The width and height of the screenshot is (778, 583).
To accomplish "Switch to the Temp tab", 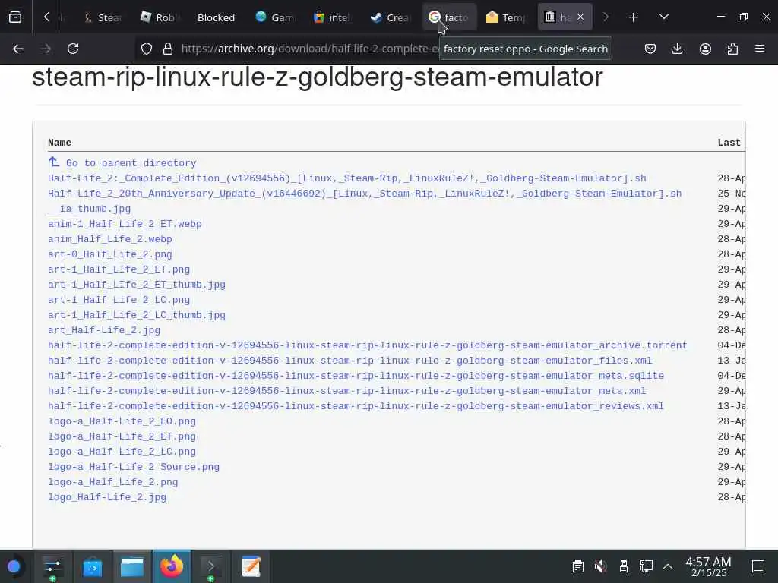I will click(x=506, y=17).
